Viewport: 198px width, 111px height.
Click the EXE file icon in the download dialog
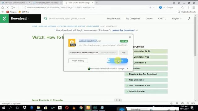pos(72,43)
